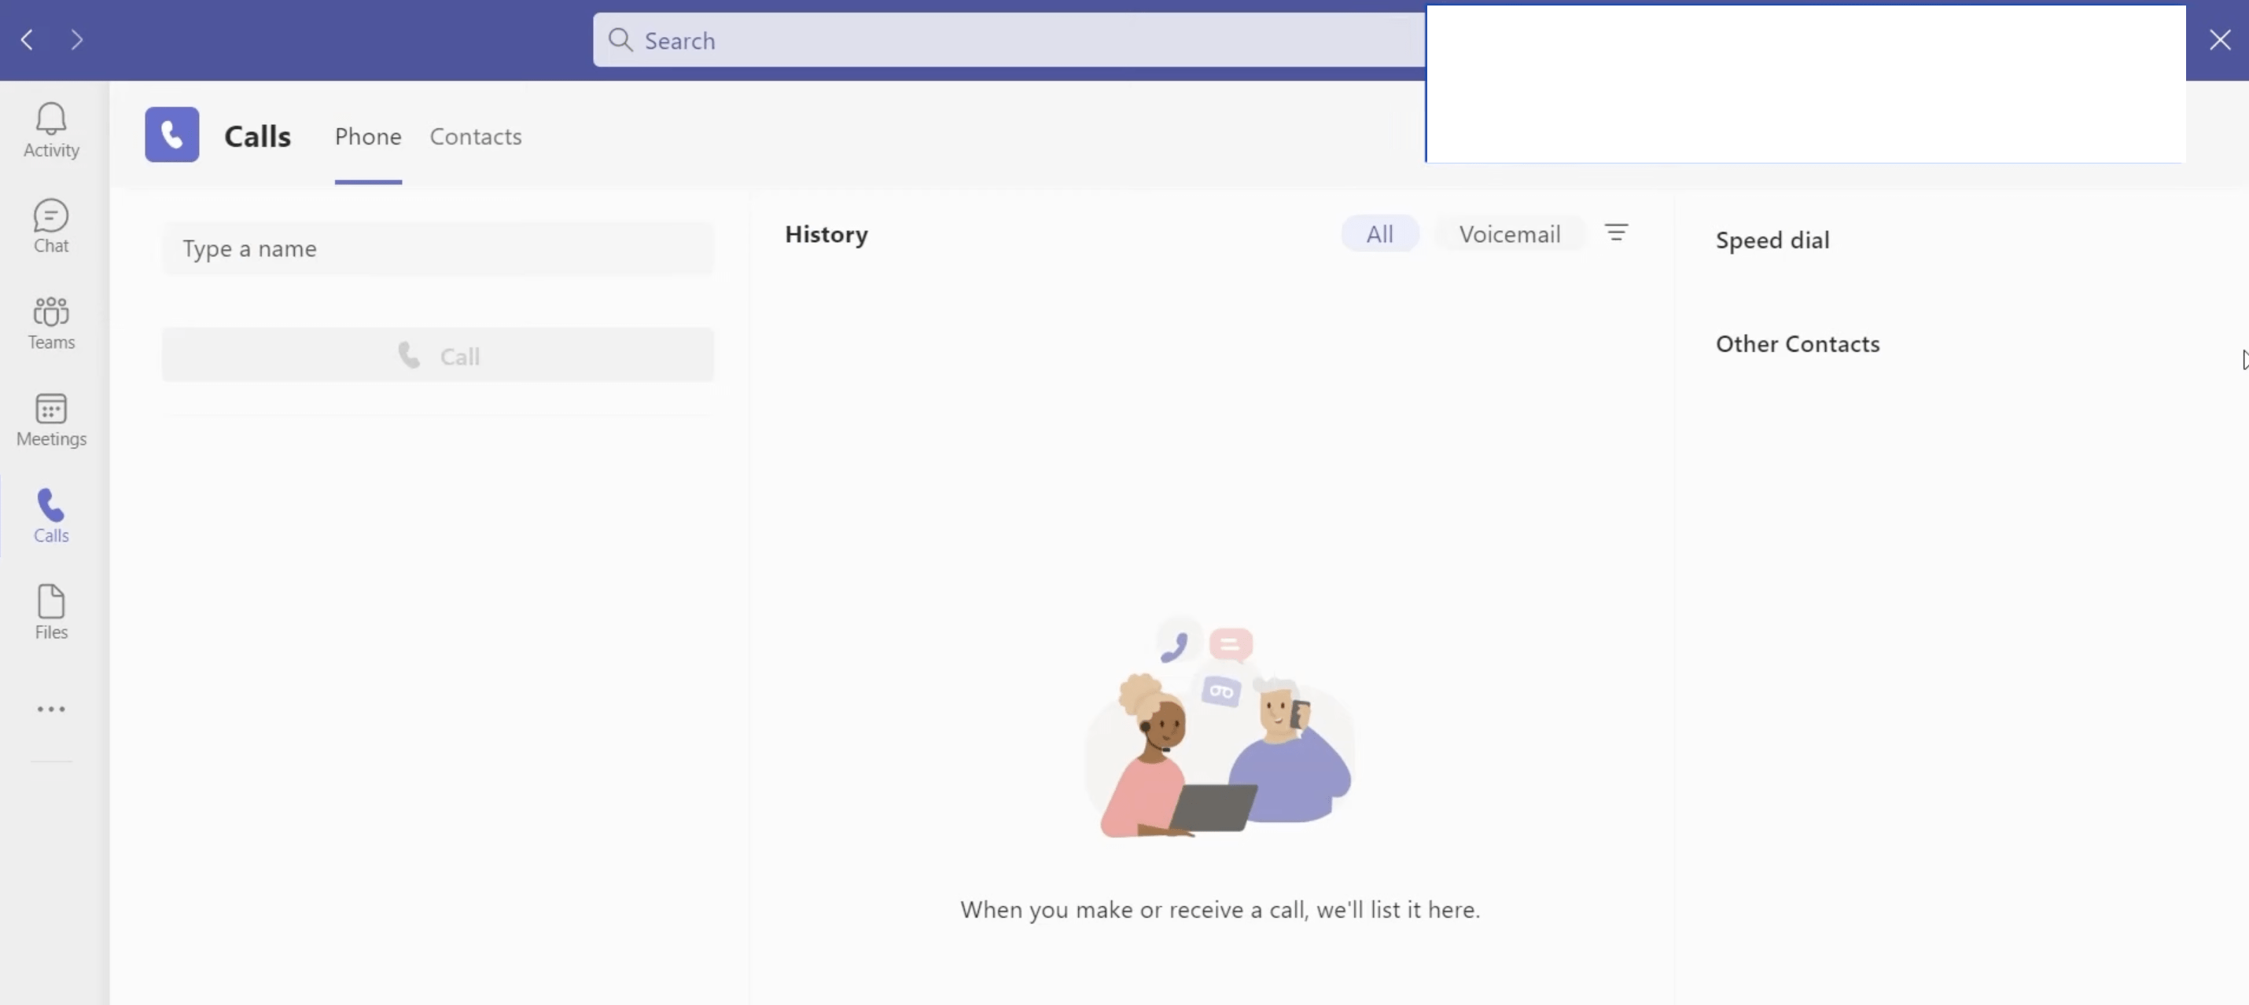Navigate back with the left arrow
This screenshot has height=1005, width=2249.
pos(27,40)
